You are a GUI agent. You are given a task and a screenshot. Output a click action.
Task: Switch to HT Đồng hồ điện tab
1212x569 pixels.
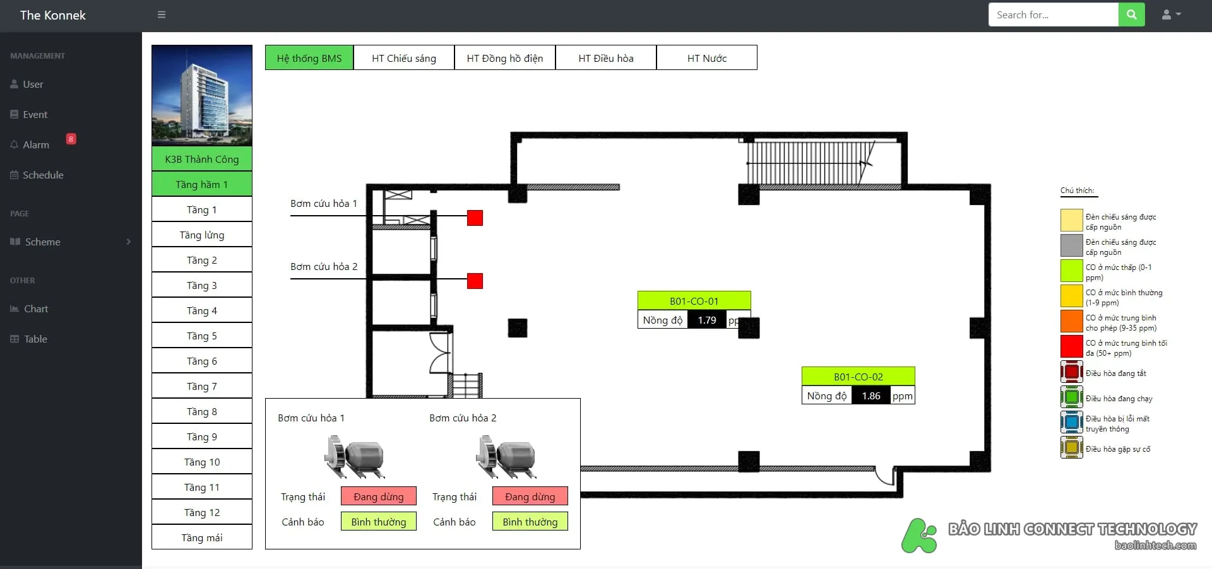pyautogui.click(x=505, y=57)
